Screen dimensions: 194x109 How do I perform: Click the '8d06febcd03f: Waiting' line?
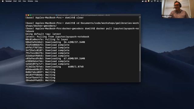(x=40, y=72)
